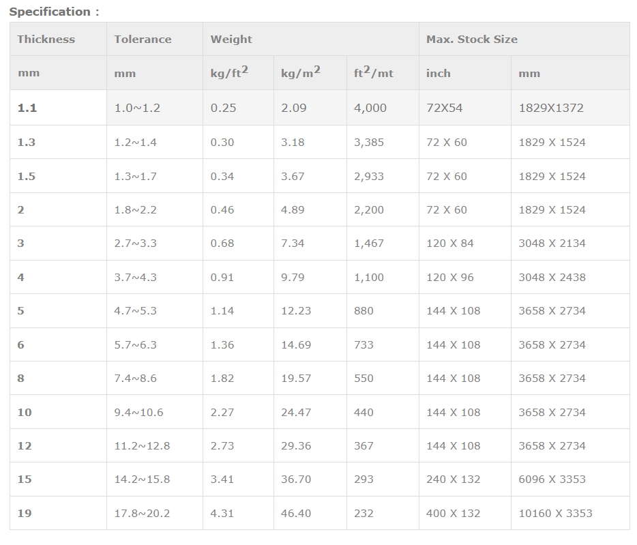637x545 pixels.
Task: Click the 1.0~1.2 tolerance cell
Action: coord(155,108)
